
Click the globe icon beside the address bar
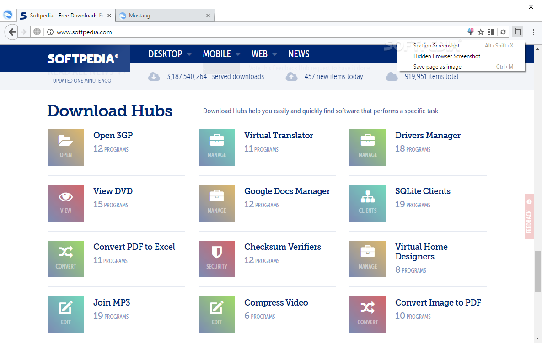pyautogui.click(x=37, y=32)
